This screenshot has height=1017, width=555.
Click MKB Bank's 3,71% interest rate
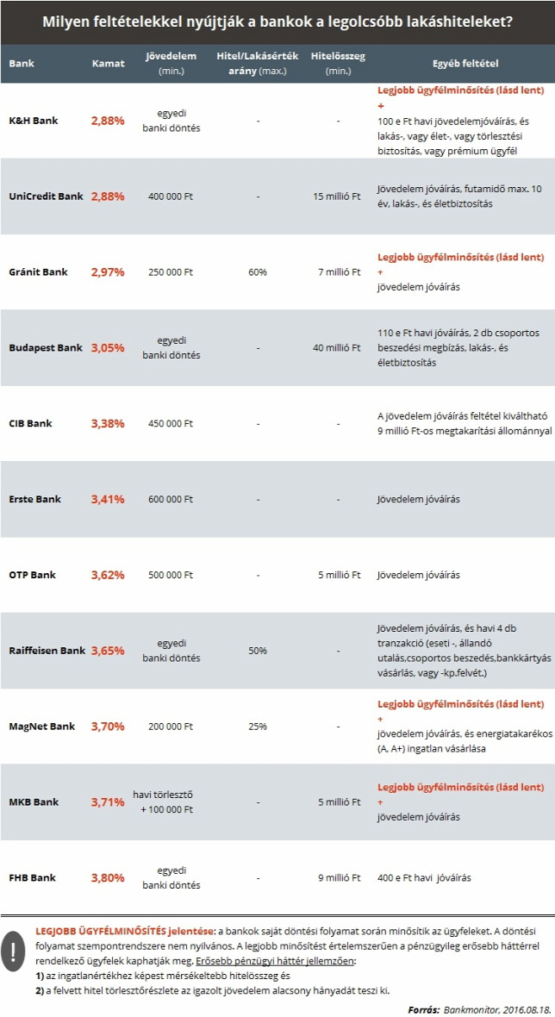(108, 802)
